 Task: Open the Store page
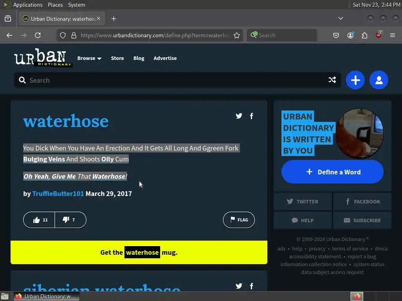tap(117, 58)
